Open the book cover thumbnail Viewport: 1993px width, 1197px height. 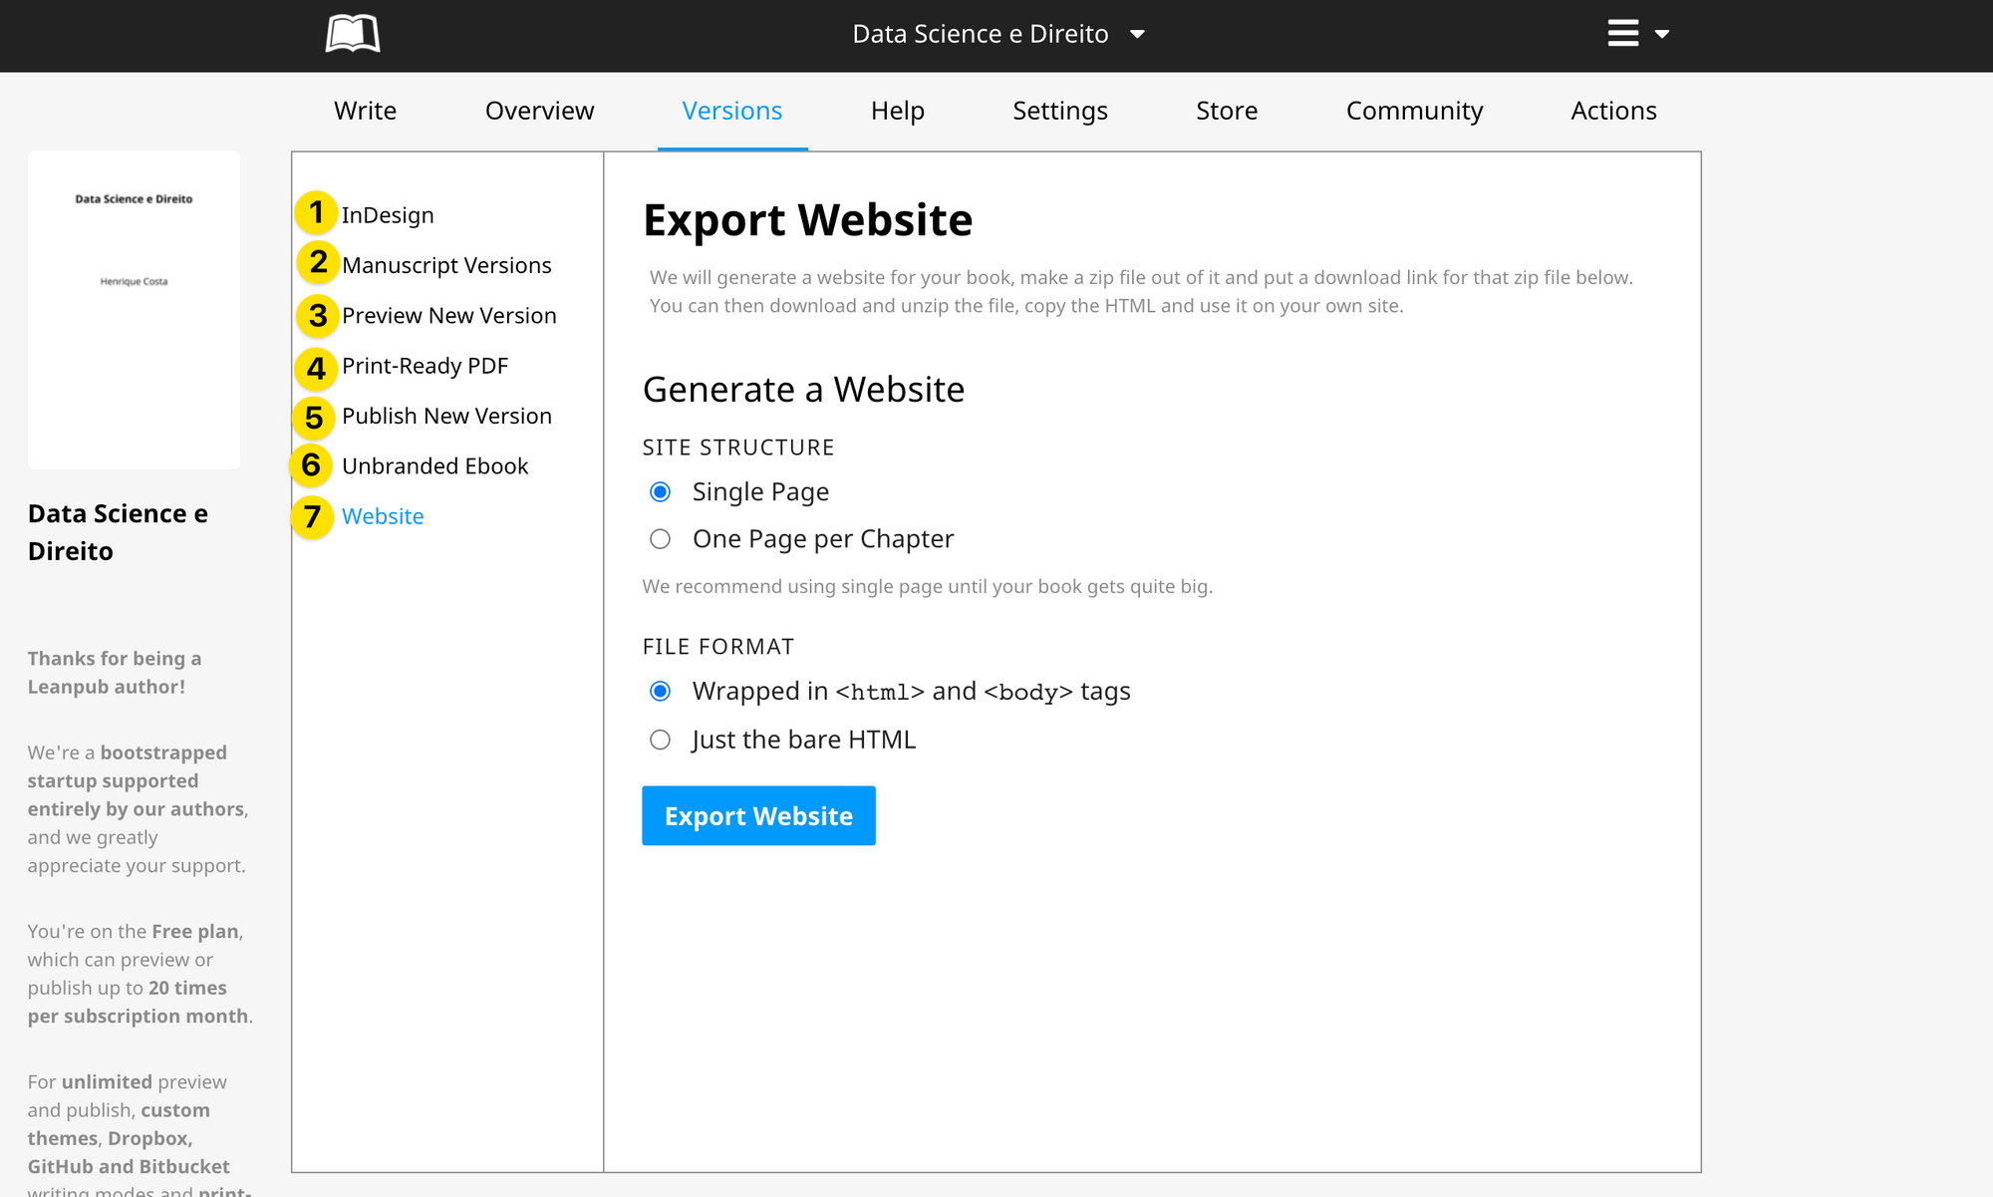coord(134,310)
